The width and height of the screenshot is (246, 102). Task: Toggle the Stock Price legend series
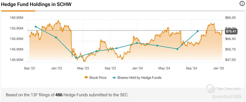click(98, 78)
